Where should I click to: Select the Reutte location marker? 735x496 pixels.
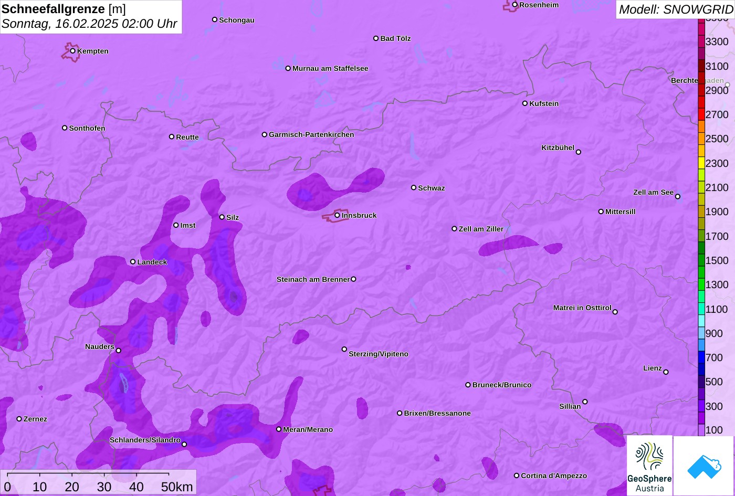[172, 136]
